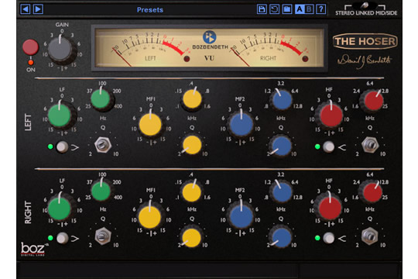Screen dimensions: 418x279
Task: Click the Boz Digital Labs logo
Action: [33, 249]
